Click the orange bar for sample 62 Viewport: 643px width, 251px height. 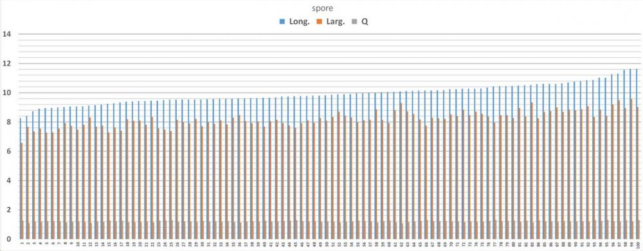(x=401, y=171)
